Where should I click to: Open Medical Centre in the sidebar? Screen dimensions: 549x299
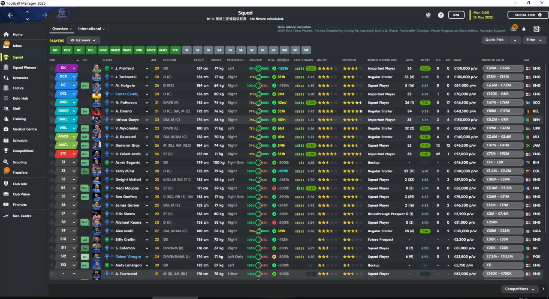point(24,129)
